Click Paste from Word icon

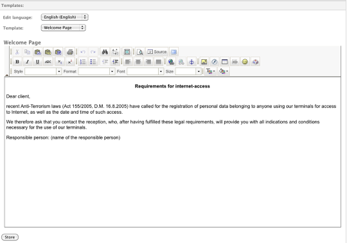[58, 52]
